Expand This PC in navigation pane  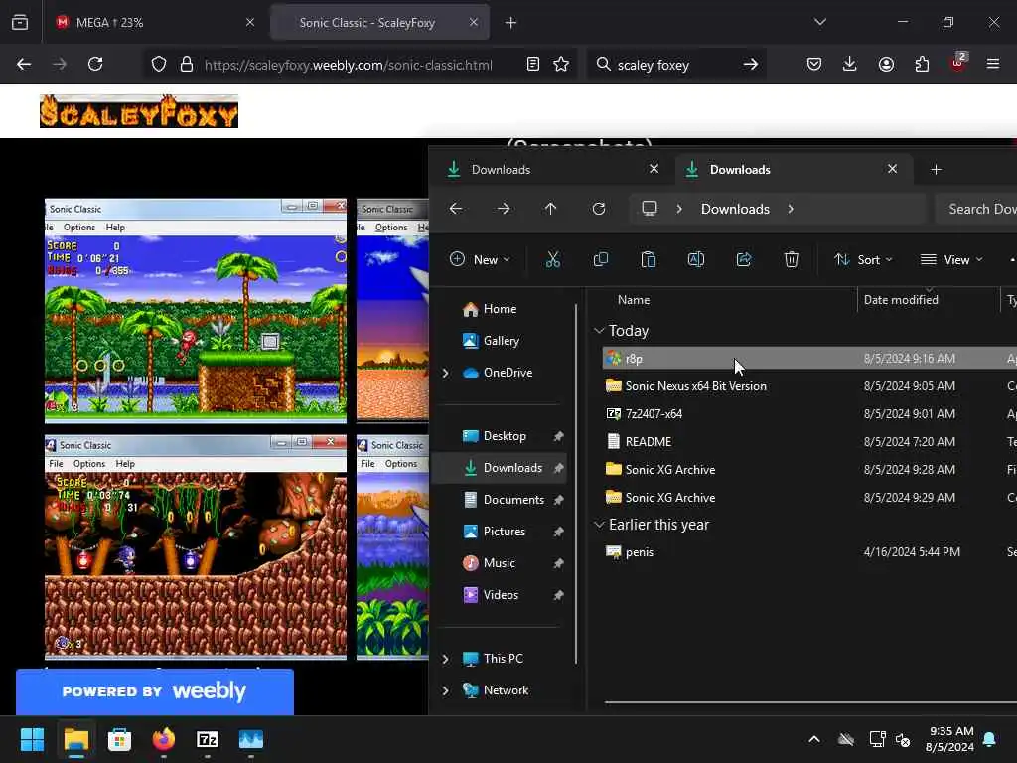(446, 659)
